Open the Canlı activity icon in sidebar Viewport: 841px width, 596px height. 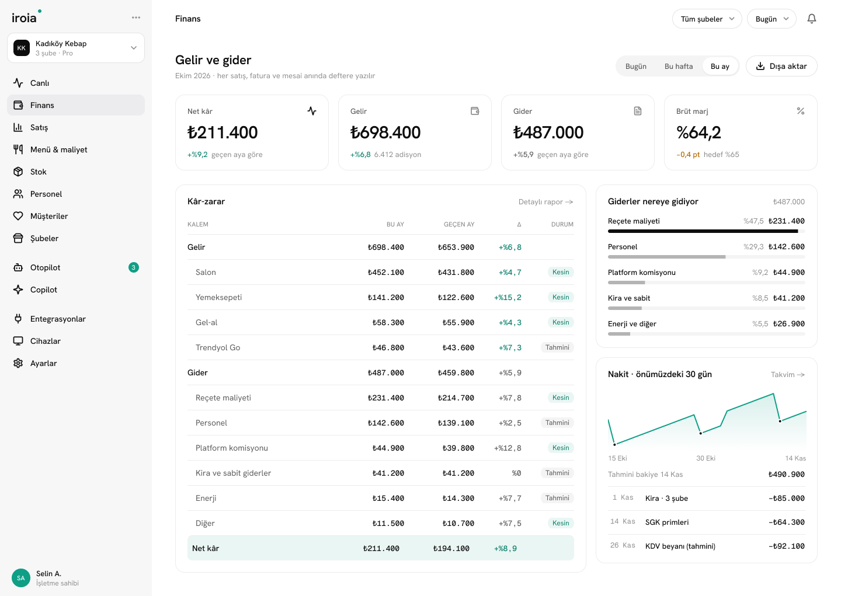pyautogui.click(x=18, y=83)
